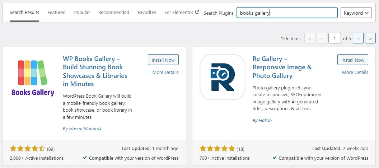Viewport: 379px width, 168px height.
Task: Switch to the Search Results tab
Action: pos(24,12)
